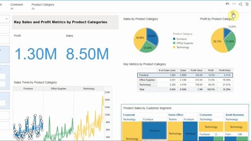Click the Product Sales by Customer Segment title
Screen dimensions: 251x141
pyautogui.click(x=147, y=108)
